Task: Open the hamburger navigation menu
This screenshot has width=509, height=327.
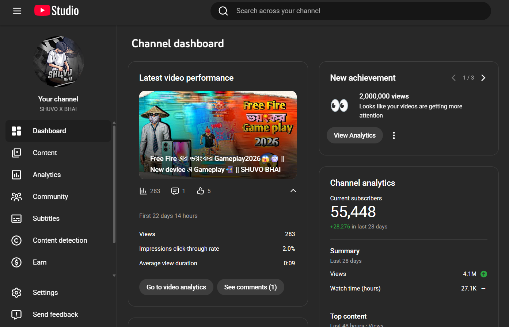Action: (17, 11)
